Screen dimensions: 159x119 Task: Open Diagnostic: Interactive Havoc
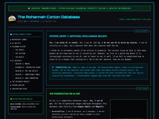pyautogui.click(x=28, y=67)
